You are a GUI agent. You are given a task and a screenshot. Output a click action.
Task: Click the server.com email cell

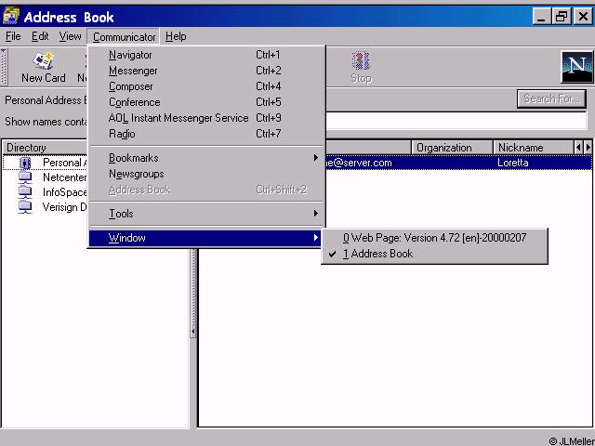point(359,163)
